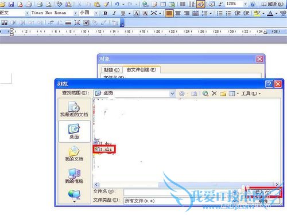Viewport: 287px width, 215px height.
Task: Switch to 由文件创建 tab in 对象 dialog
Action: pyautogui.click(x=141, y=69)
